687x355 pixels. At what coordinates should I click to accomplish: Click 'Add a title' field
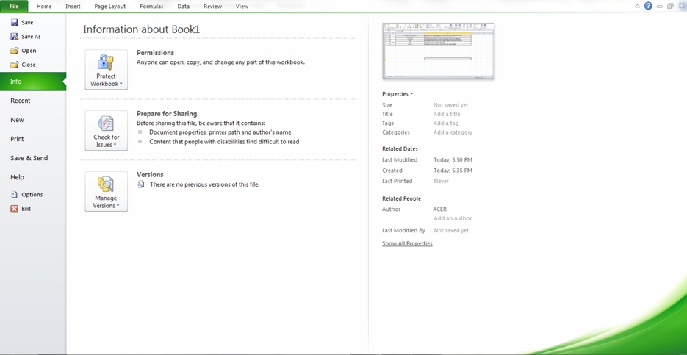[447, 114]
